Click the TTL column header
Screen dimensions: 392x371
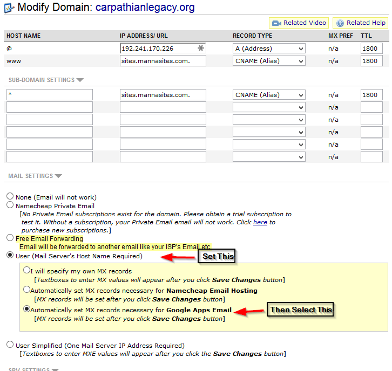coord(366,36)
